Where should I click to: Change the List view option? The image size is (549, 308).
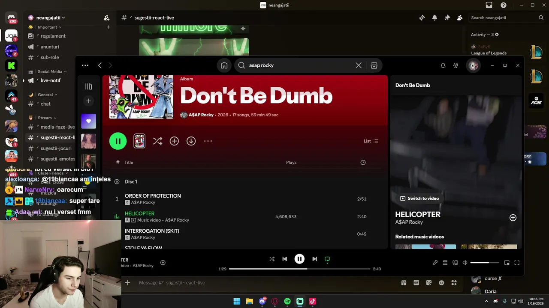tap(371, 141)
